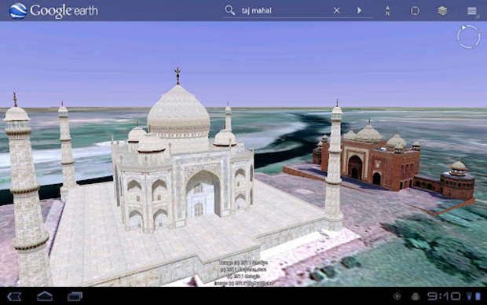Tap the imagery copyright text overlay
The height and width of the screenshot is (305, 487).
tap(243, 273)
